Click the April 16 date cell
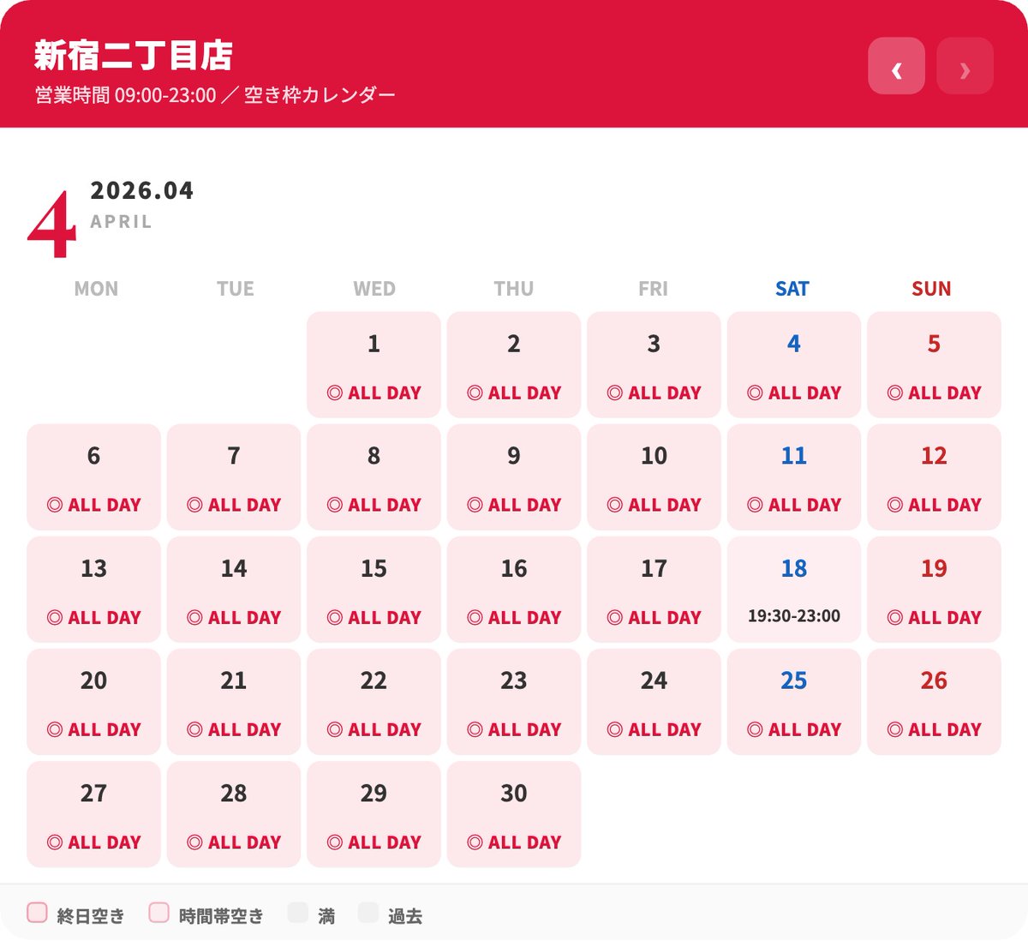The image size is (1028, 941). click(514, 589)
